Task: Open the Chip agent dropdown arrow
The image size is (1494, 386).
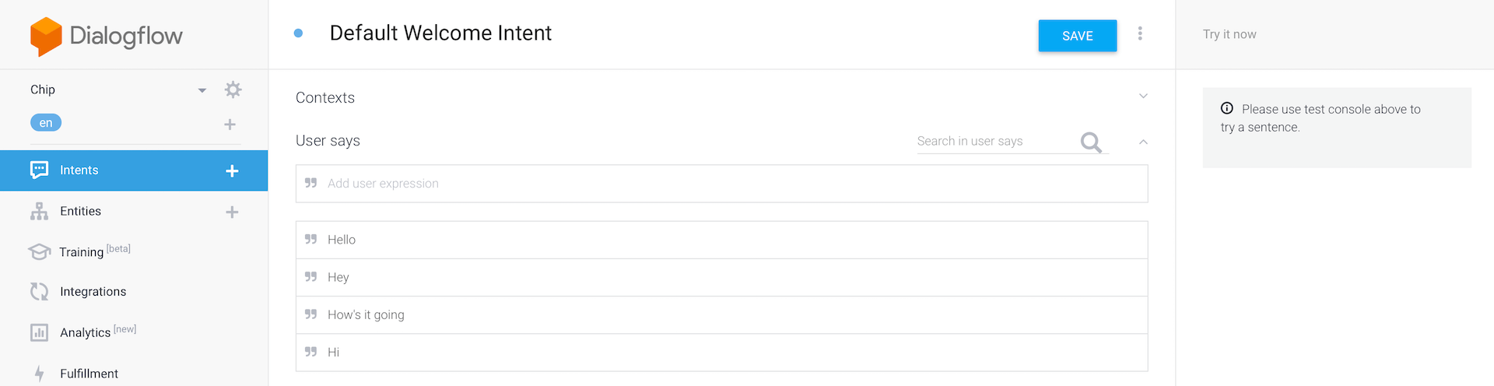Action: pyautogui.click(x=202, y=90)
